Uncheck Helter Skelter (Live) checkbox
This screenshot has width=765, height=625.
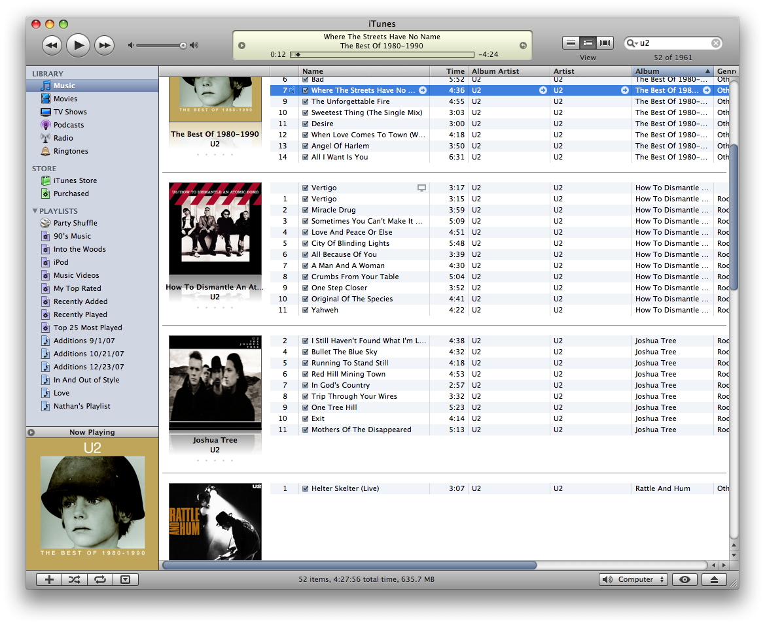tap(306, 488)
